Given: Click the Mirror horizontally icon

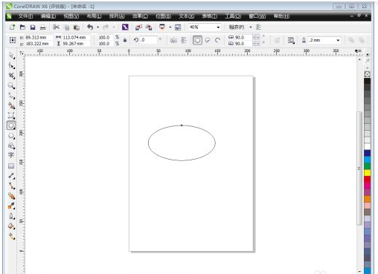Looking at the screenshot, I should point(173,40).
